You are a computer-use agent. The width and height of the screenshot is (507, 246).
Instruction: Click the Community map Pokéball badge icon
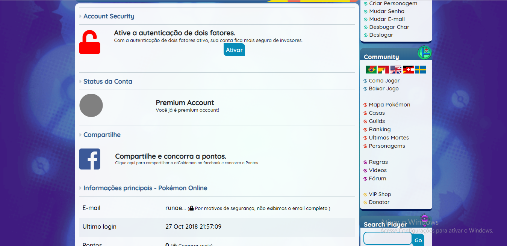pyautogui.click(x=425, y=52)
